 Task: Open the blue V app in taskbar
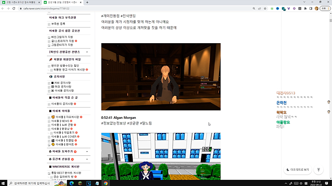[x=88, y=183]
